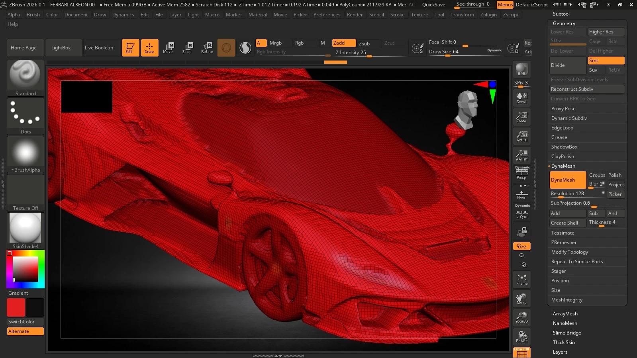The width and height of the screenshot is (637, 358).
Task: Click the QuickSave button
Action: 433,5
